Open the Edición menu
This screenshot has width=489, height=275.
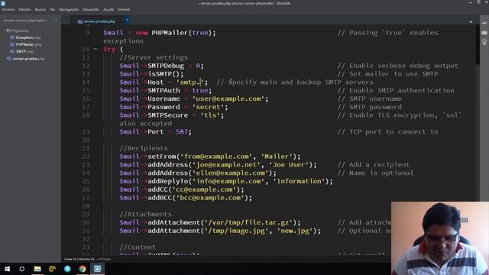coord(24,9)
